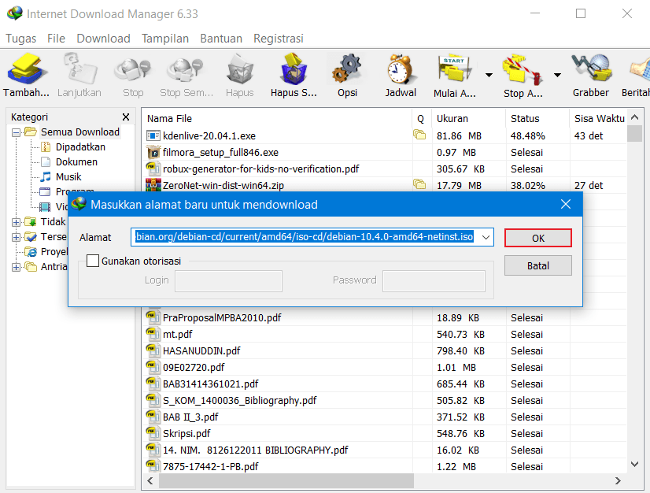
Task: Open the Stop Antrian dropdown arrow
Action: tap(558, 75)
